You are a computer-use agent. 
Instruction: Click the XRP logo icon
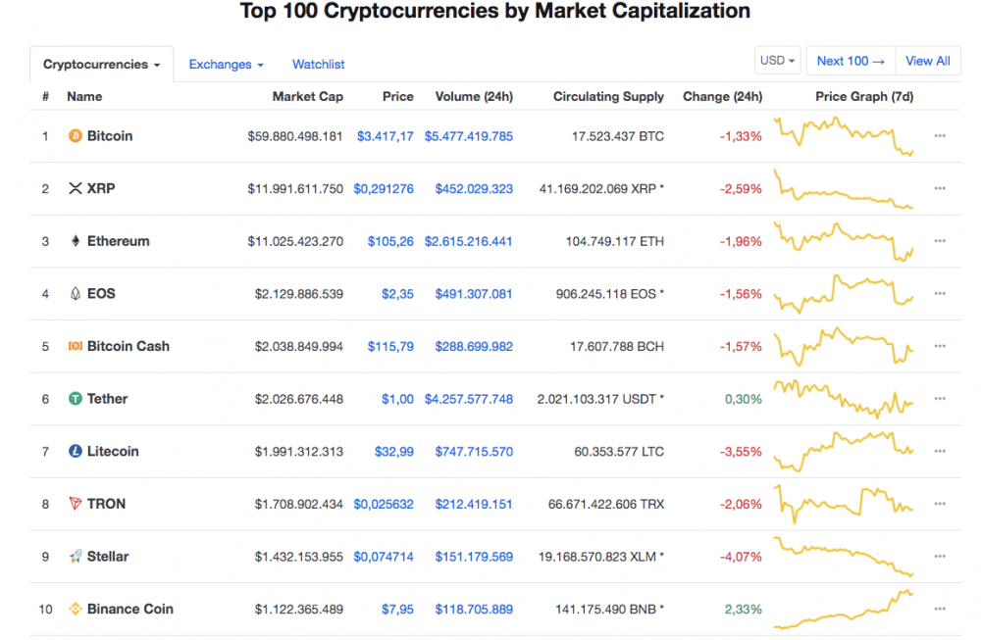(75, 188)
